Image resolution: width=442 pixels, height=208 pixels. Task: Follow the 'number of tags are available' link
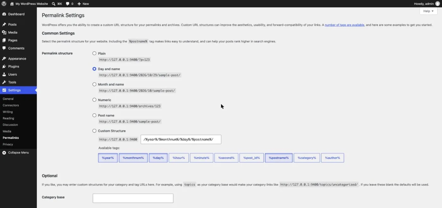[x=344, y=25]
